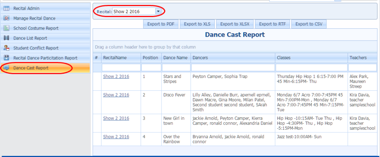
Task: Click the Recital Admin table icon
Action: (6, 8)
